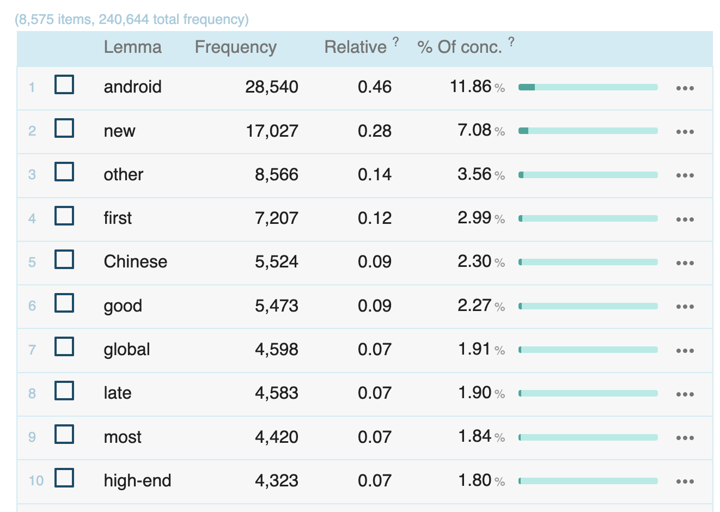Expand row actions for other lemma
The width and height of the screenshot is (720, 512).
(x=685, y=175)
